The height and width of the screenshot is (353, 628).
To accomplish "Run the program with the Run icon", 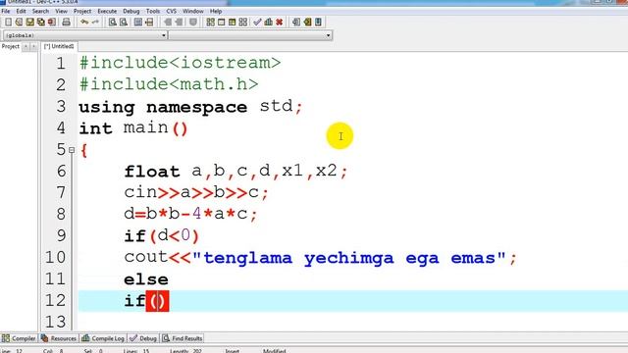I will (222, 22).
